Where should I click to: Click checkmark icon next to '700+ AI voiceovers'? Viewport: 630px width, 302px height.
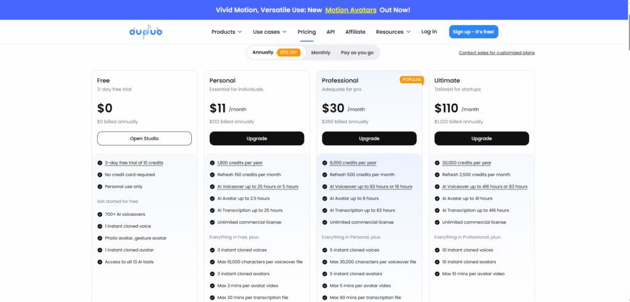coord(100,214)
